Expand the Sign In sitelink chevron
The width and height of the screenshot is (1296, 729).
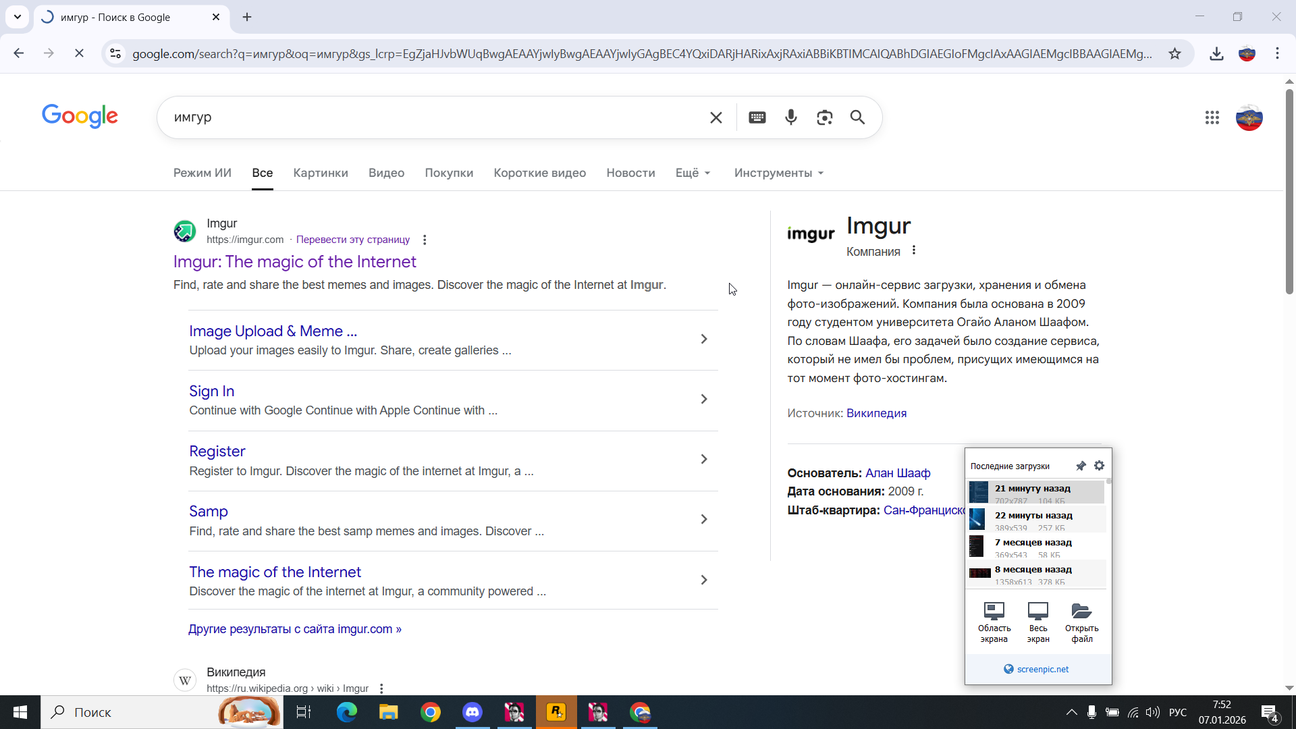[x=703, y=400]
